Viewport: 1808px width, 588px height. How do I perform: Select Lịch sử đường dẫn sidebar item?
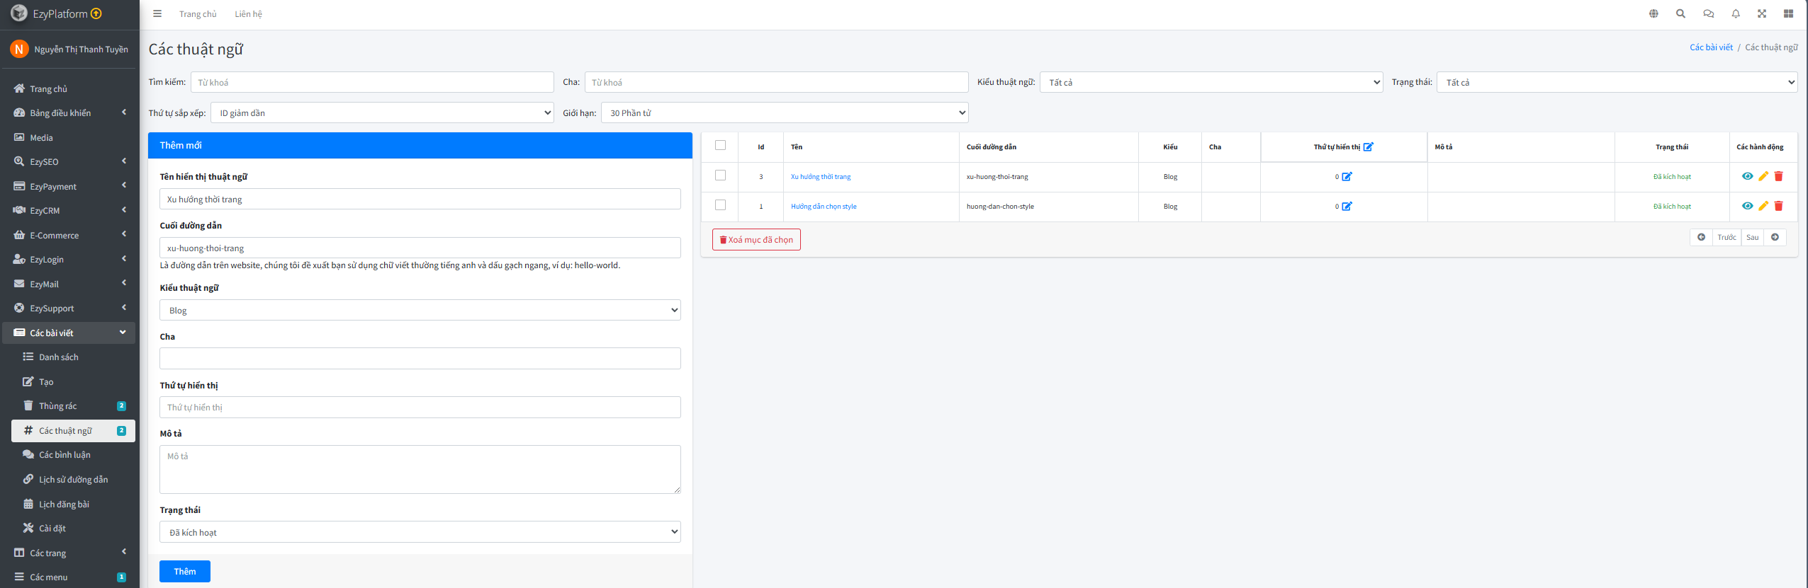pos(73,480)
